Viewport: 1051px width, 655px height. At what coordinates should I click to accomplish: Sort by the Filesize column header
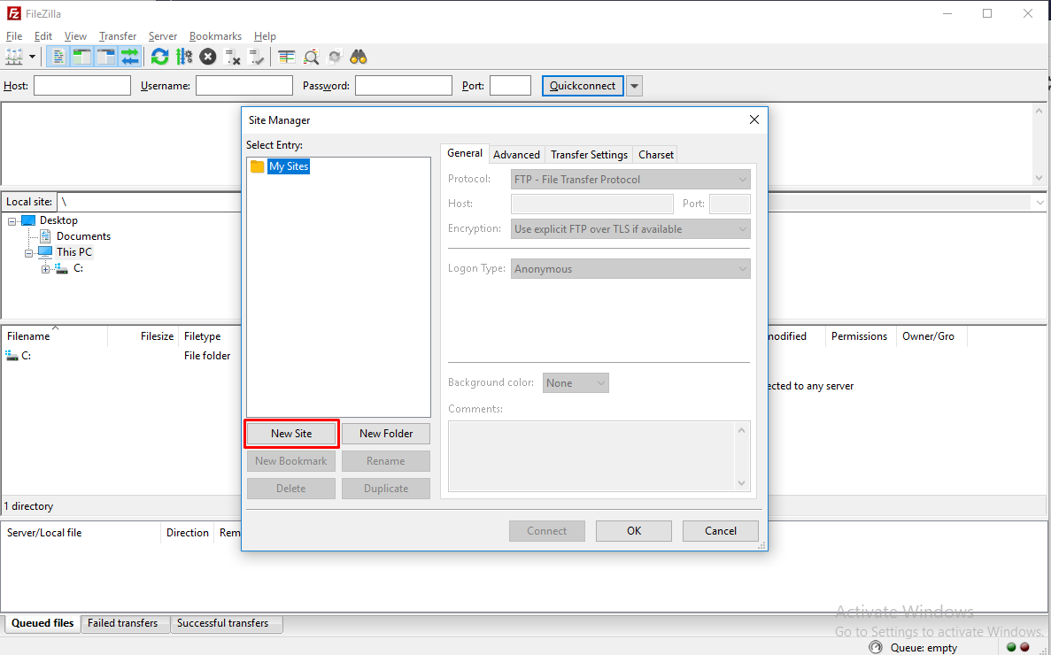pyautogui.click(x=143, y=336)
